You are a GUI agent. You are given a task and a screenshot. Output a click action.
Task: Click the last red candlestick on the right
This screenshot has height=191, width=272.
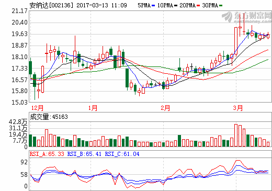(268, 36)
